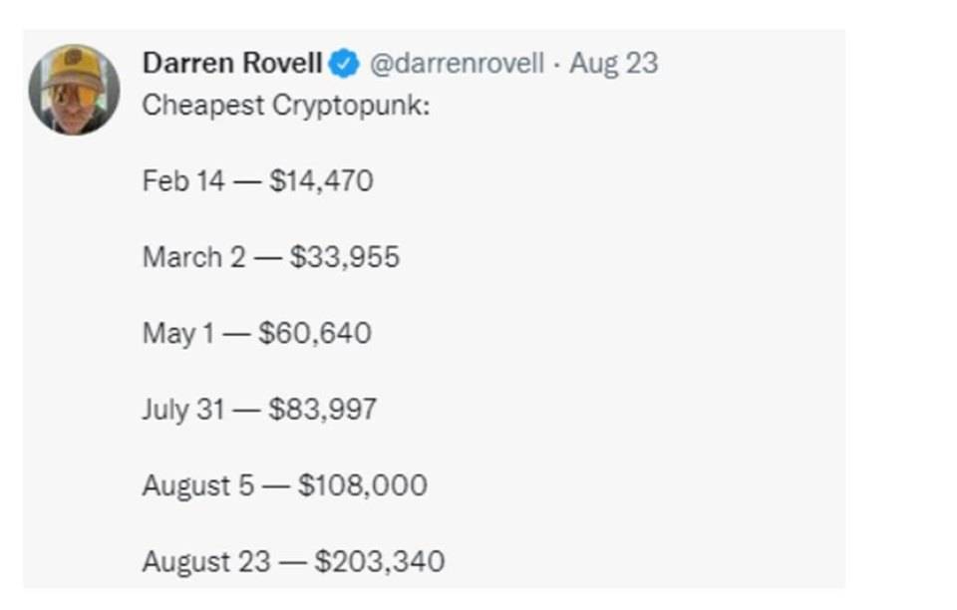Image resolution: width=957 pixels, height=610 pixels.
Task: Select the $60,640 price
Action: (x=315, y=333)
